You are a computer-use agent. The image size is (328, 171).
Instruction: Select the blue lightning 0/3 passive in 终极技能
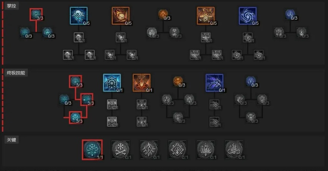pyautogui.click(x=252, y=82)
